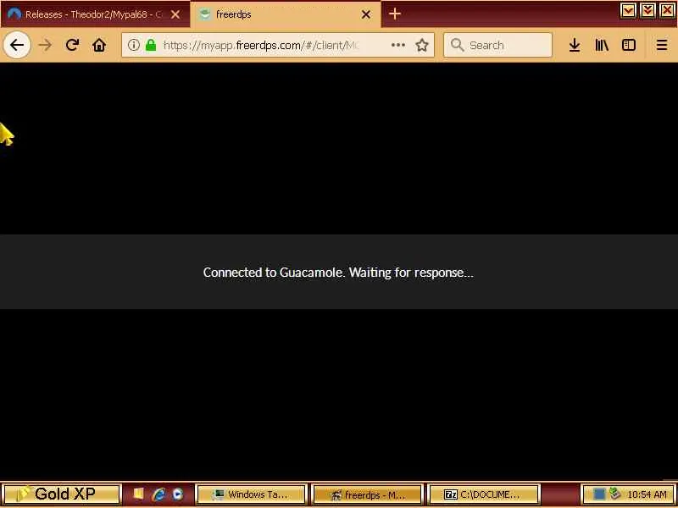Image resolution: width=678 pixels, height=508 pixels.
Task: Select the freerdps taskbar button
Action: point(368,494)
